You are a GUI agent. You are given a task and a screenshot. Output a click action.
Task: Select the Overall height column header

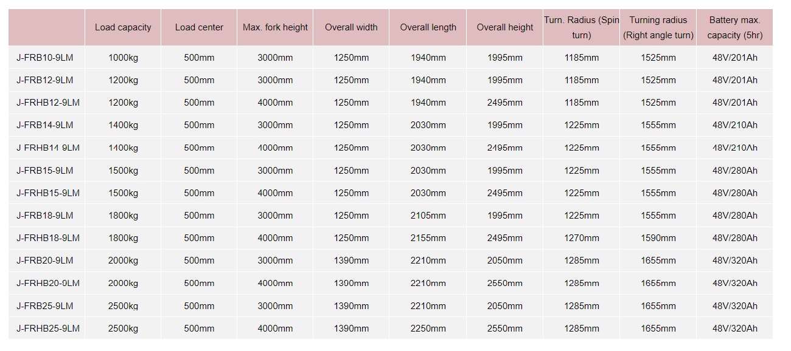pos(505,27)
